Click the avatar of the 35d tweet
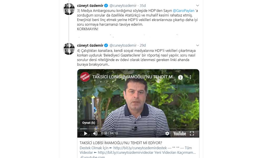This screenshot has width=263, height=158. click(69, 9)
